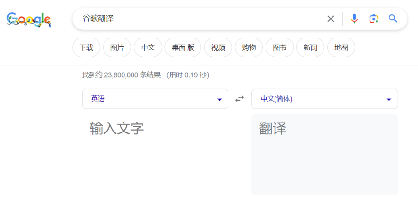418x198 pixels.
Task: Select the 下载 filter chip
Action: tap(86, 47)
